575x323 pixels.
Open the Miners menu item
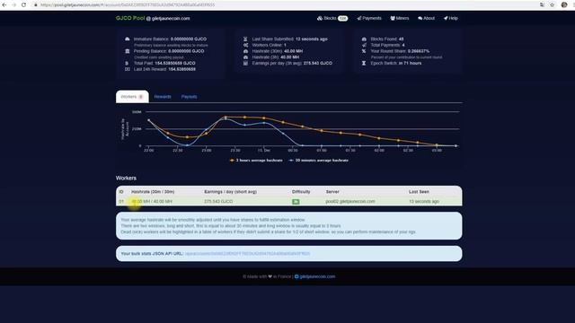pyautogui.click(x=399, y=18)
